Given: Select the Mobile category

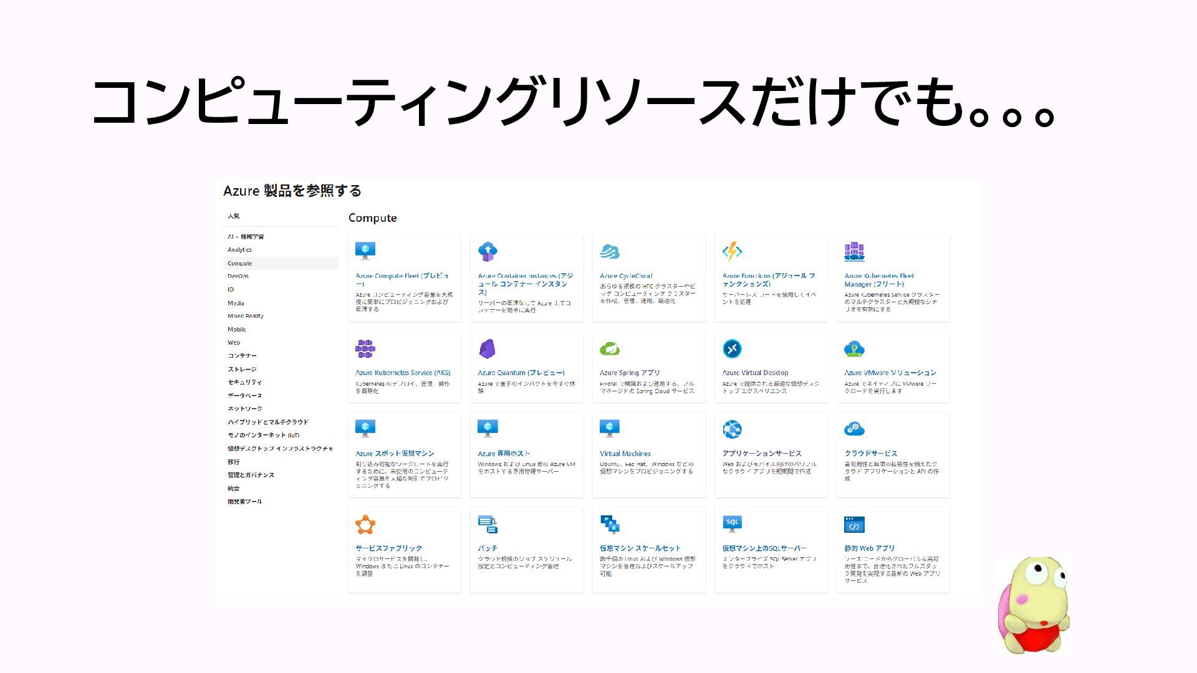Looking at the screenshot, I should pos(237,330).
